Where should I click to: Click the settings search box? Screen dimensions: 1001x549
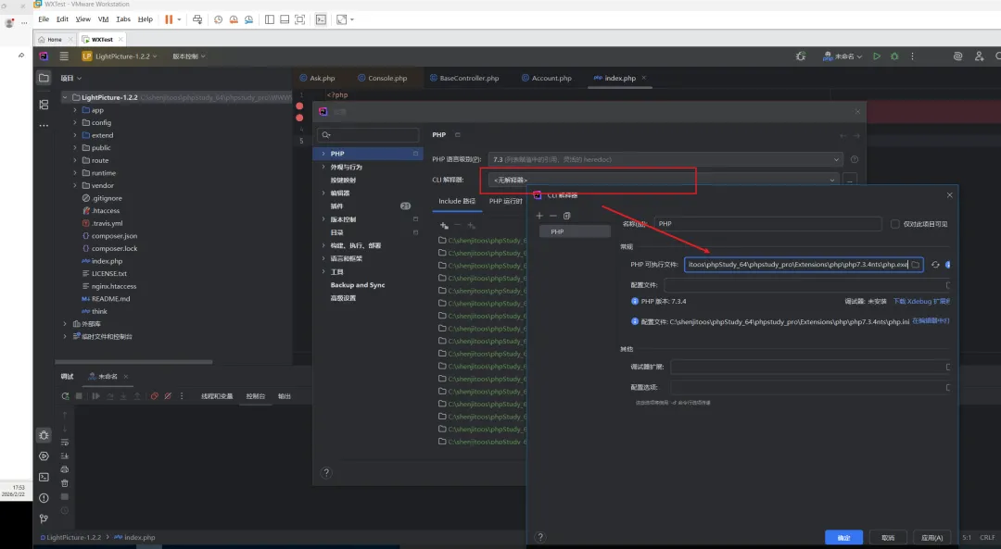tap(368, 134)
